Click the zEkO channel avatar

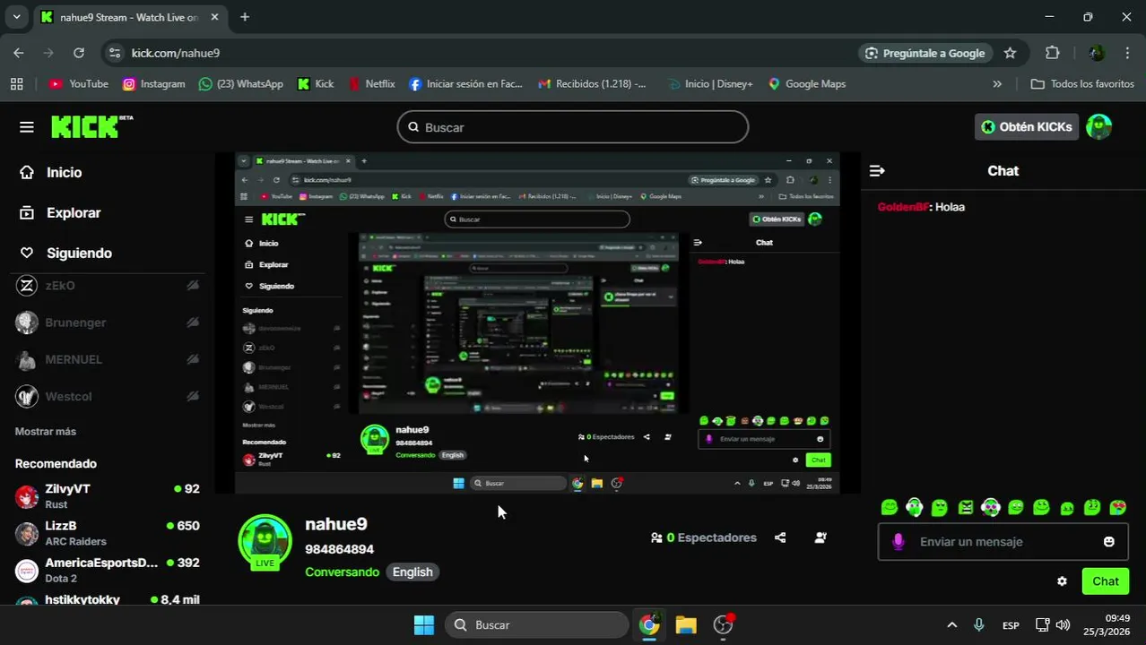point(27,286)
